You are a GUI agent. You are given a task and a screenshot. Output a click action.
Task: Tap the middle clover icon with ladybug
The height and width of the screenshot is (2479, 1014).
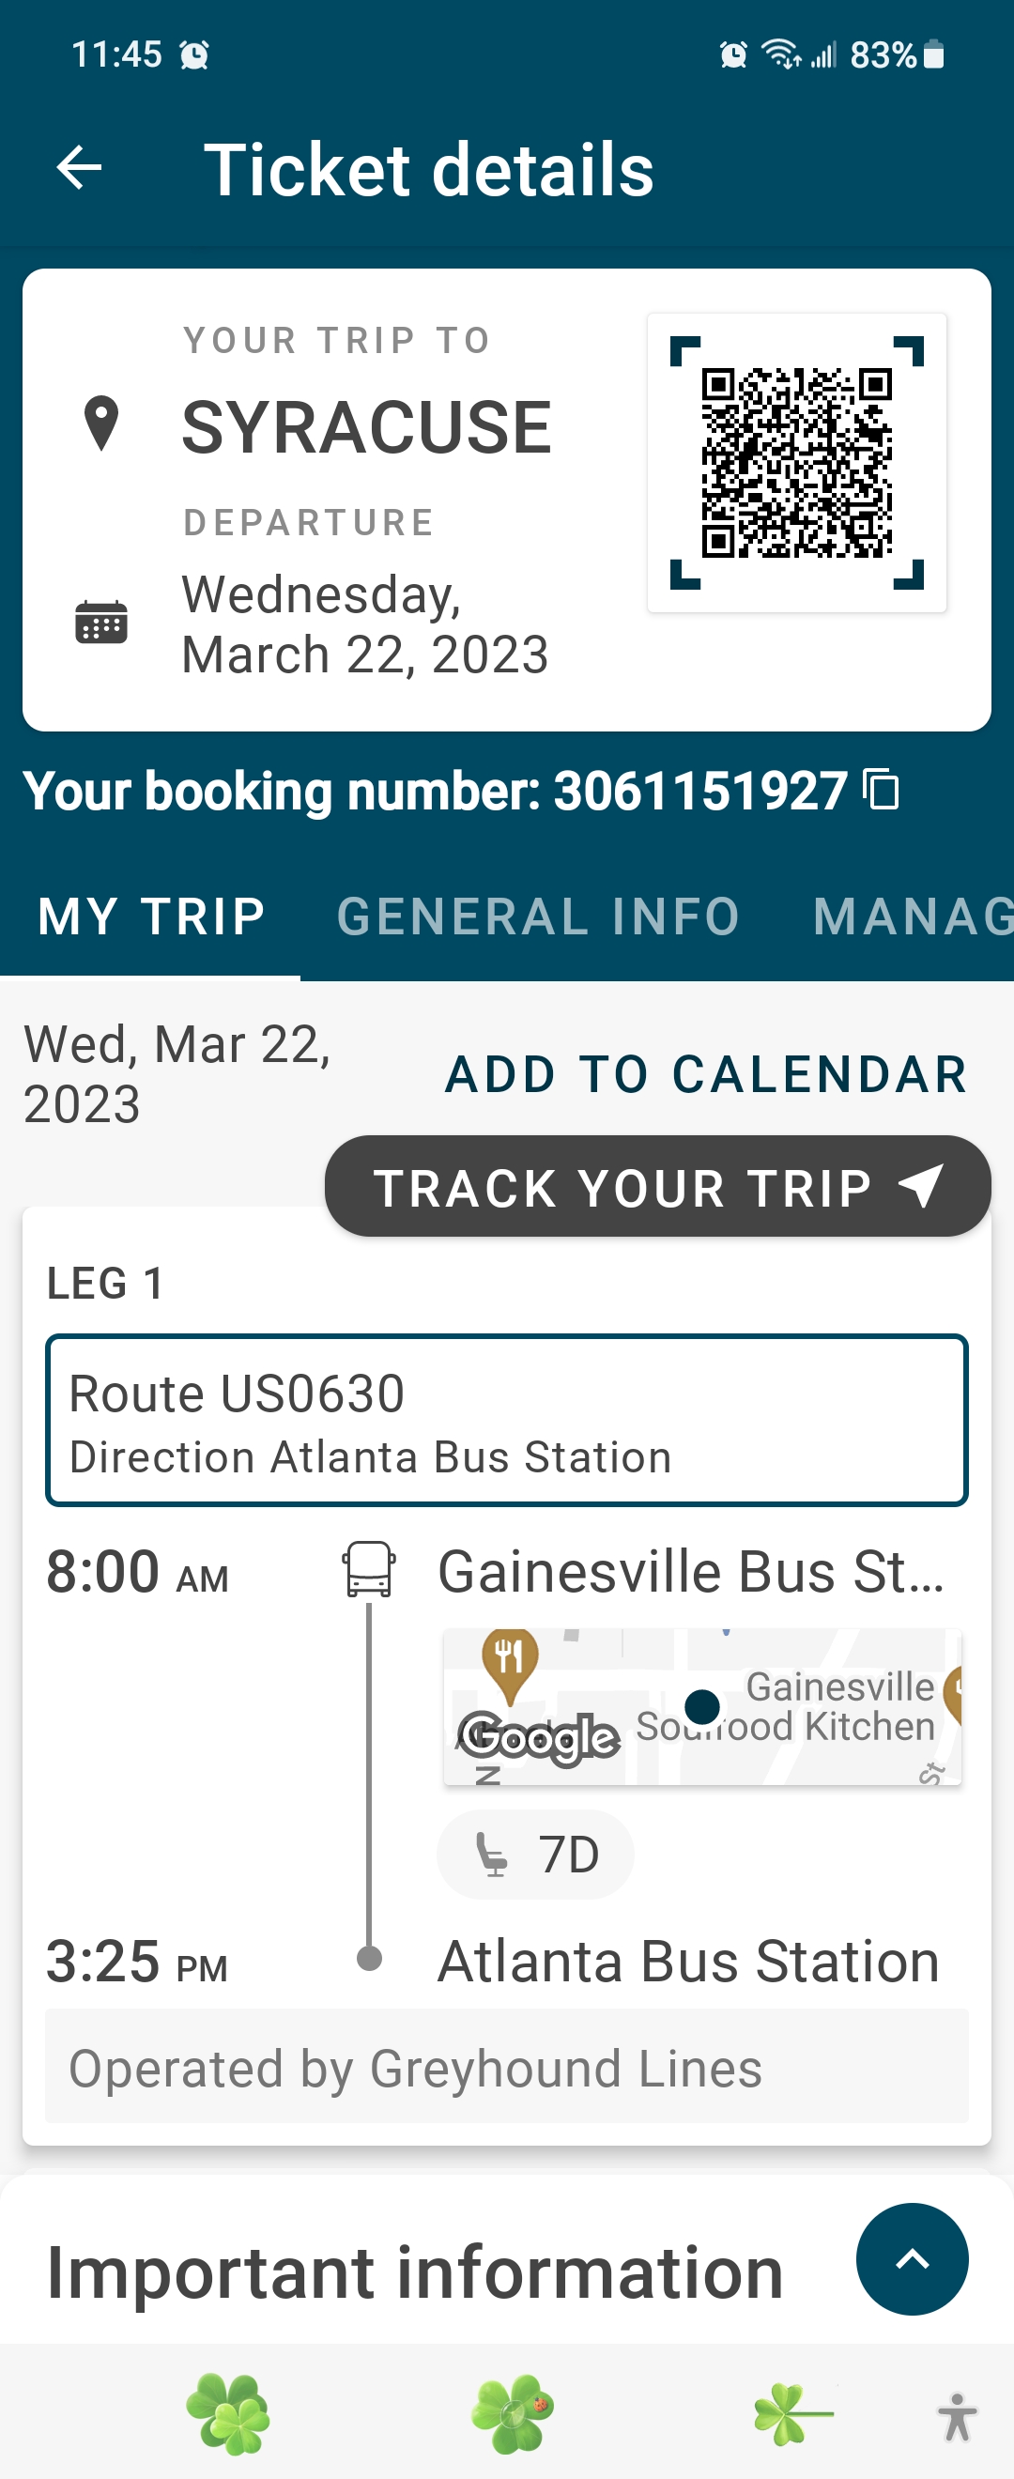click(512, 2413)
